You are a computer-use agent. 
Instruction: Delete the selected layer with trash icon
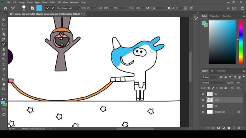(239, 128)
